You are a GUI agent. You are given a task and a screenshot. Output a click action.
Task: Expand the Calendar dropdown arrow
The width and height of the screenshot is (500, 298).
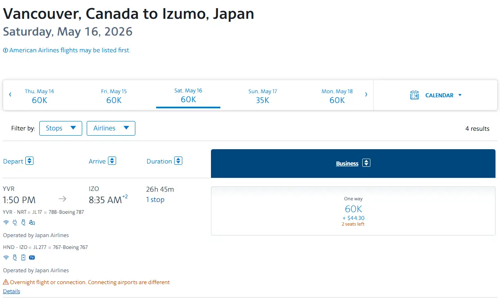coord(460,95)
